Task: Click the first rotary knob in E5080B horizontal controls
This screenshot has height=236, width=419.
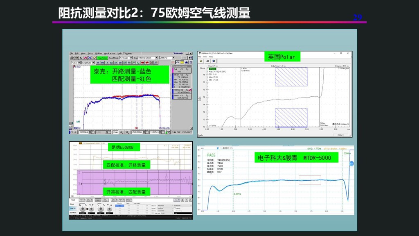Action: 83,209
